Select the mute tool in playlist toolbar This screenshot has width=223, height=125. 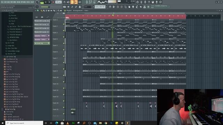pyautogui.click(x=49, y=11)
